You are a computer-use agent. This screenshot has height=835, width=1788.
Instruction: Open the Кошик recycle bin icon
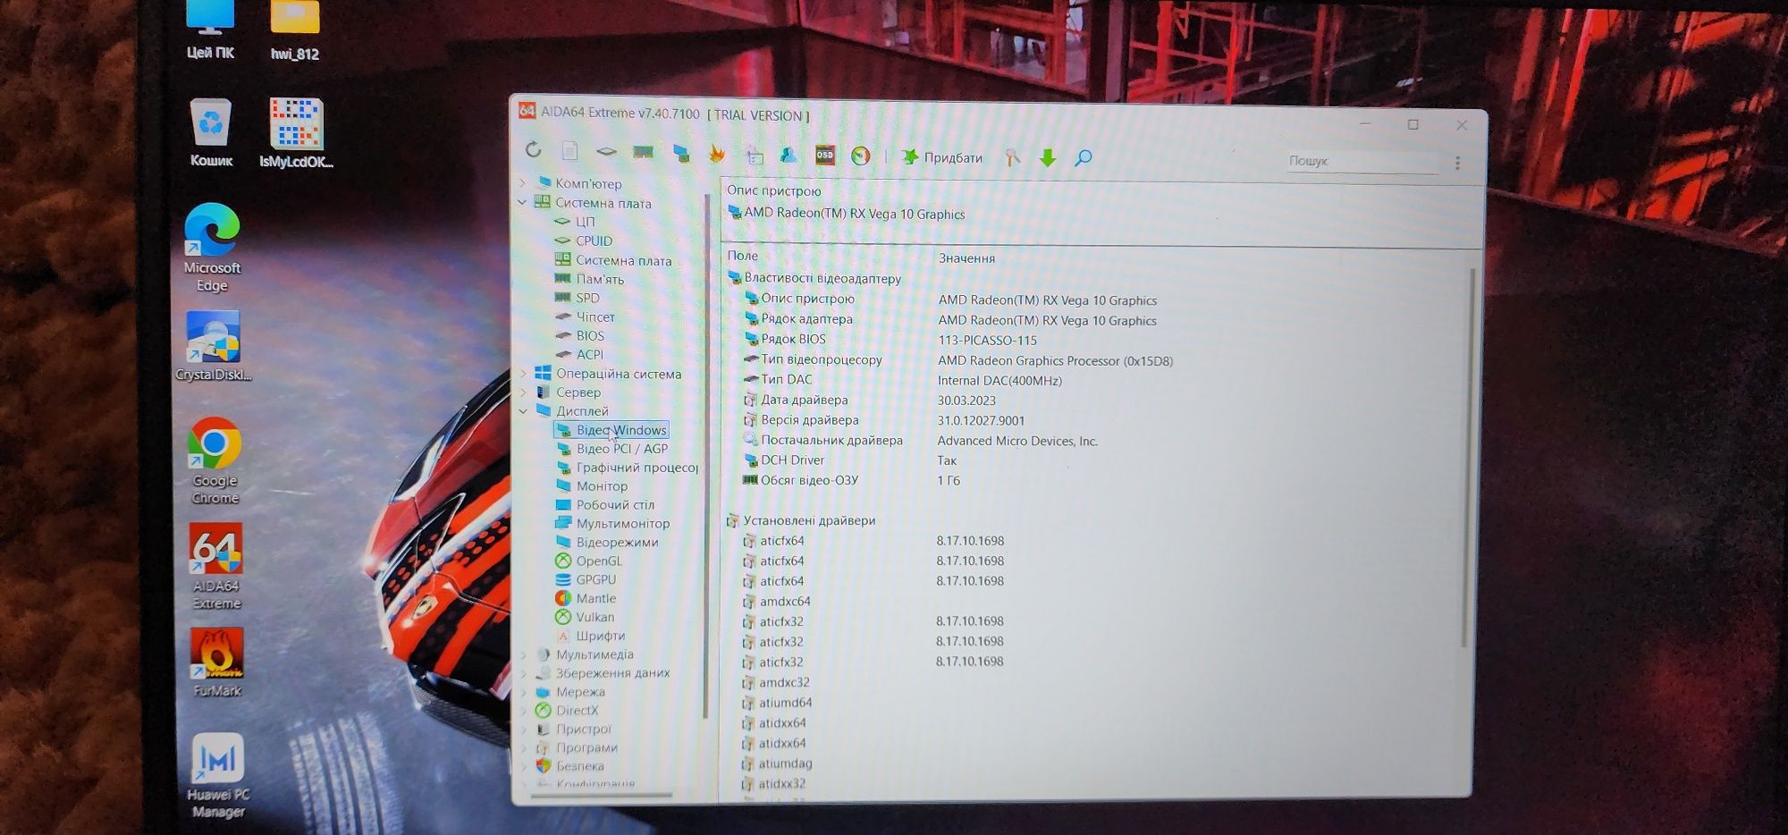(211, 132)
